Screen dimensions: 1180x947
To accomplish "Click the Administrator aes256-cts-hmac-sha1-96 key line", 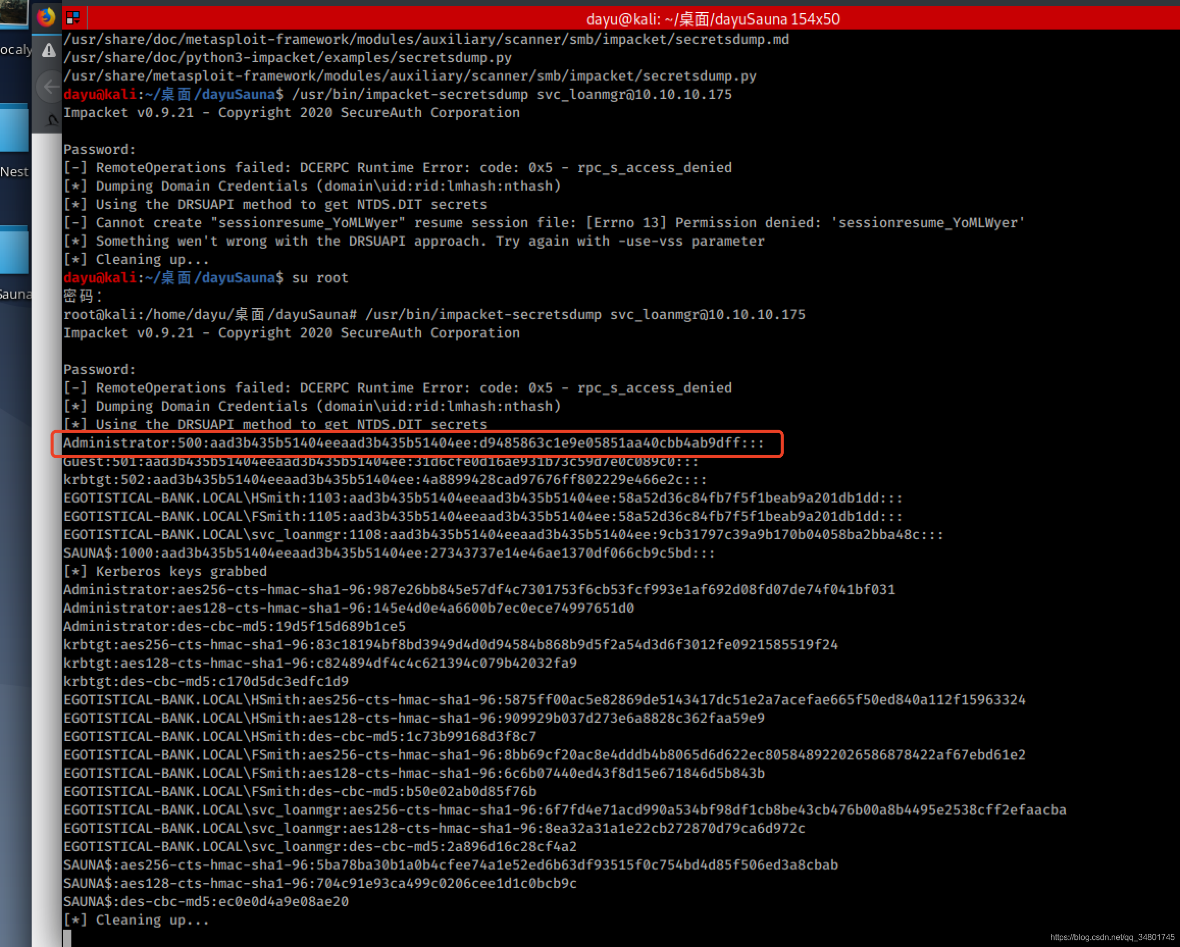I will pyautogui.click(x=479, y=590).
